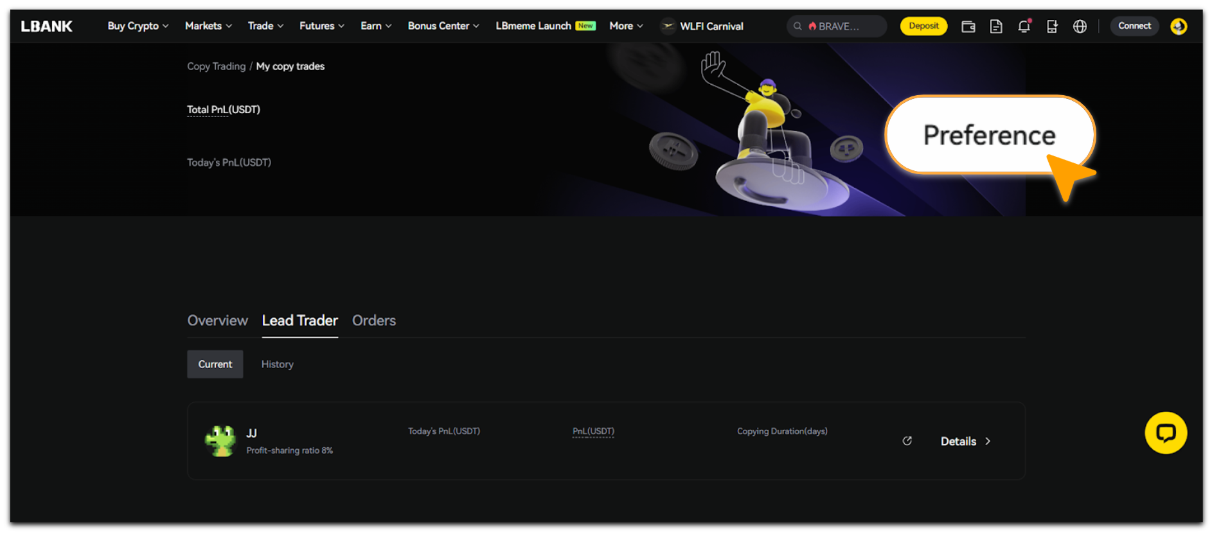
Task: Select the History sub-tab
Action: click(x=277, y=364)
